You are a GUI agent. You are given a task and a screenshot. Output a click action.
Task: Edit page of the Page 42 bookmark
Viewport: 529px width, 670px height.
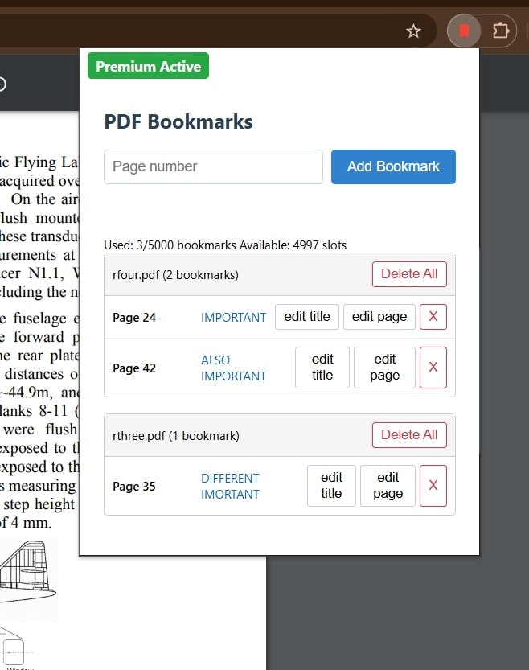pyautogui.click(x=384, y=368)
